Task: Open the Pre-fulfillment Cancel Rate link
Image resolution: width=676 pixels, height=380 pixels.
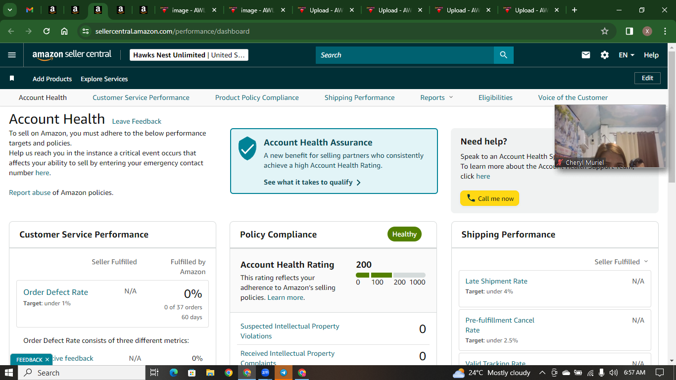Action: [500, 325]
